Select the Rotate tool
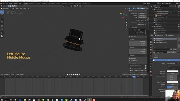Image resolution: width=180 pixels, height=101 pixels. (x=2, y=22)
